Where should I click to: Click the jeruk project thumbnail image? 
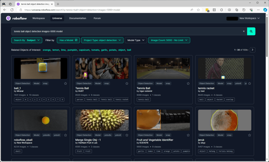224,120
